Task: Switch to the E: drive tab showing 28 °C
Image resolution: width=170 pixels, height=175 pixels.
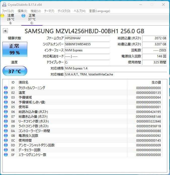Action: 11,19
